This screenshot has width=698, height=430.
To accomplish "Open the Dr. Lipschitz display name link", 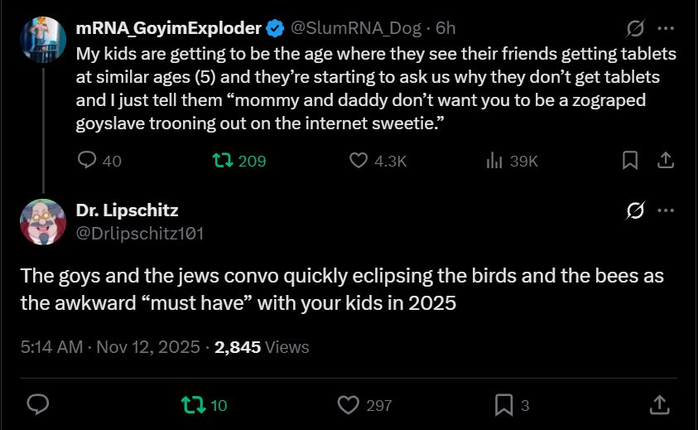I will [x=127, y=210].
